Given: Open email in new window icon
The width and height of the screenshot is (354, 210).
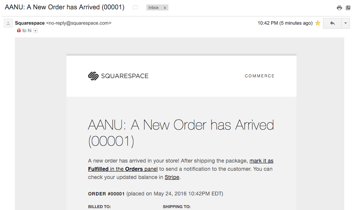Looking at the screenshot, I should pyautogui.click(x=348, y=8).
